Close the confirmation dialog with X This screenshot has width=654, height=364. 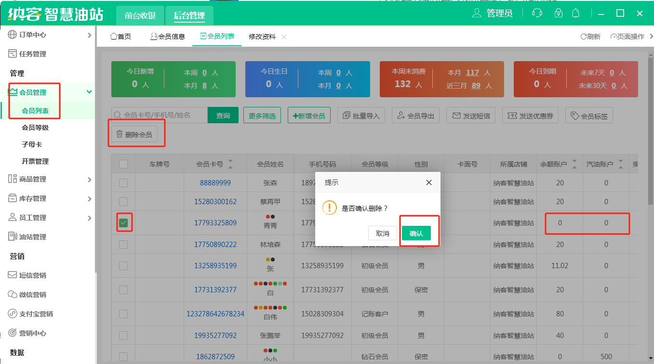pos(429,182)
